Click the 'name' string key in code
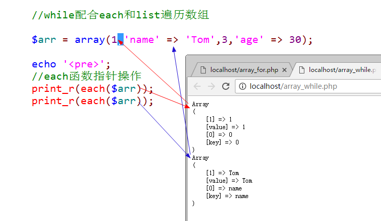The image size is (381, 221). point(142,39)
